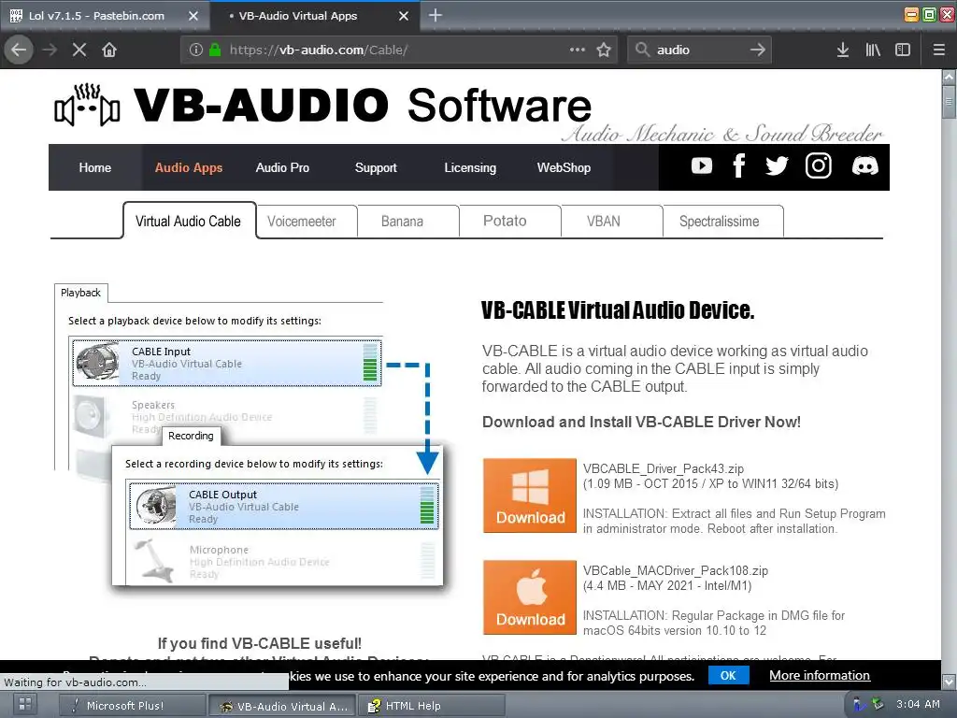Click the VB-Audio speaker logo
The width and height of the screenshot is (957, 718).
(87, 105)
